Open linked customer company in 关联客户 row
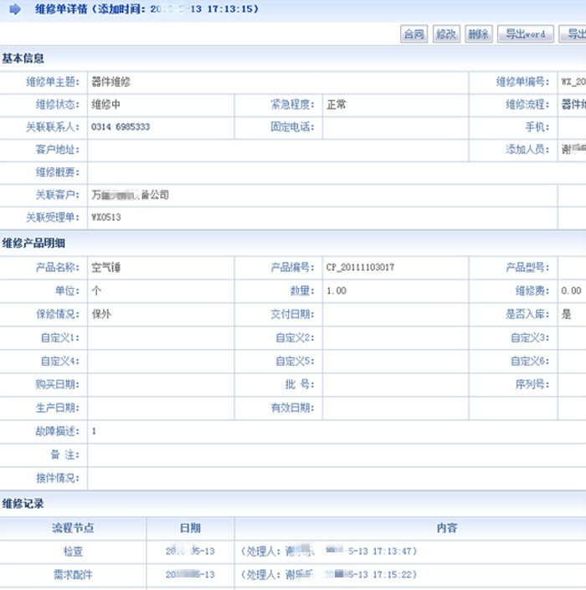The width and height of the screenshot is (586, 590). click(130, 195)
